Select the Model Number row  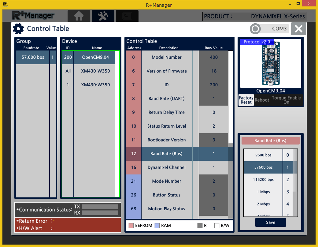pyautogui.click(x=177, y=57)
